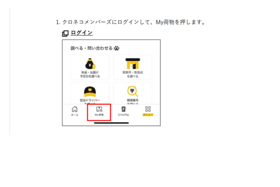The image size is (280, 187).
Task: Tap the My荷物 package search icon
Action: (99, 109)
